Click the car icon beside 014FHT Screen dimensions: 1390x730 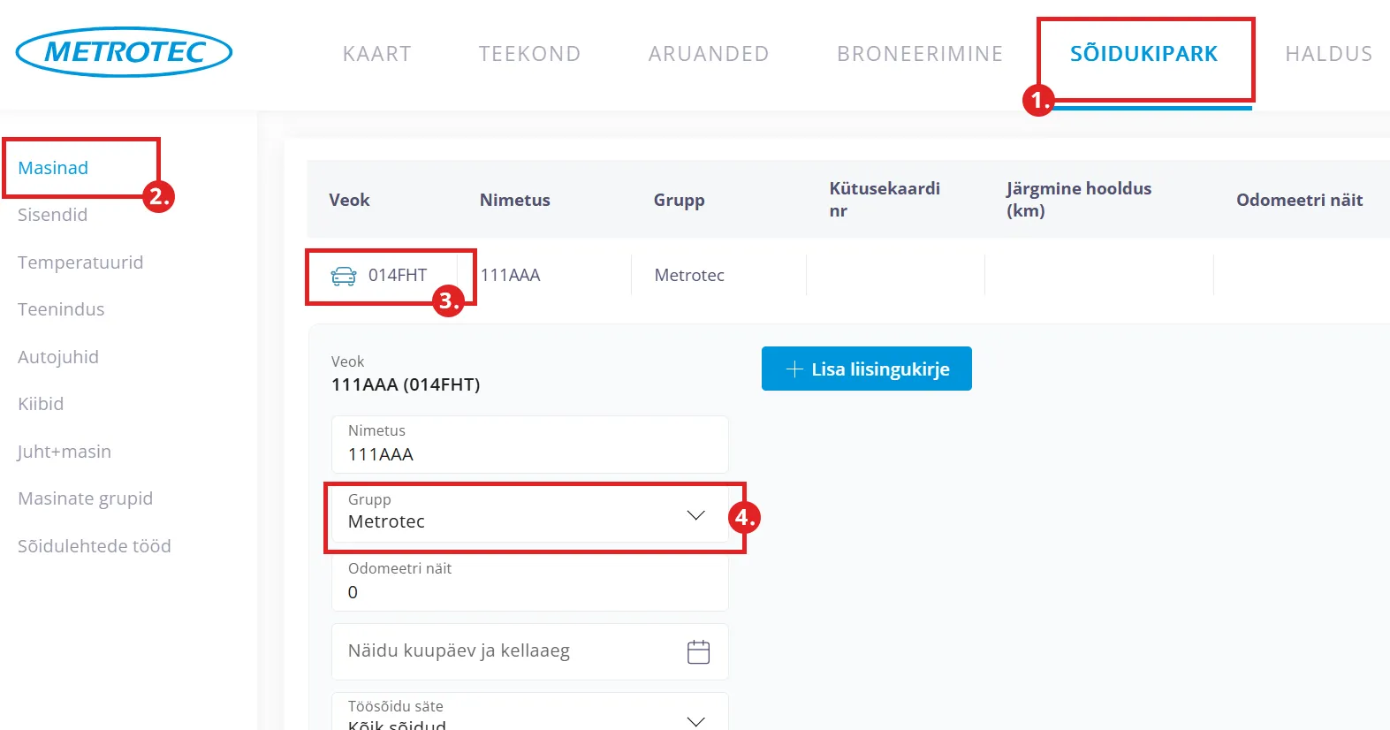pyautogui.click(x=343, y=276)
